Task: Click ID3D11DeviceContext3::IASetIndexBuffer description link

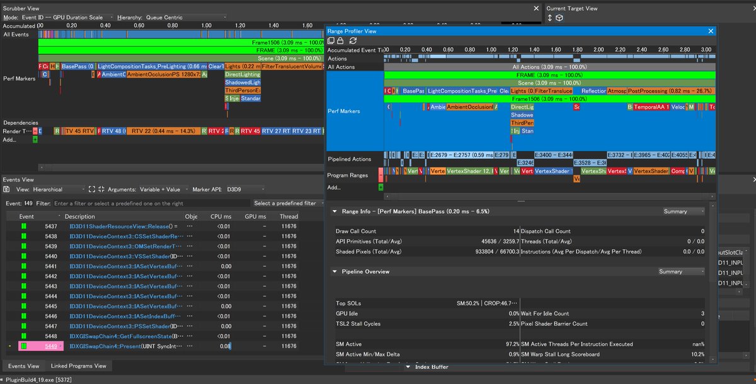Action: (125, 316)
